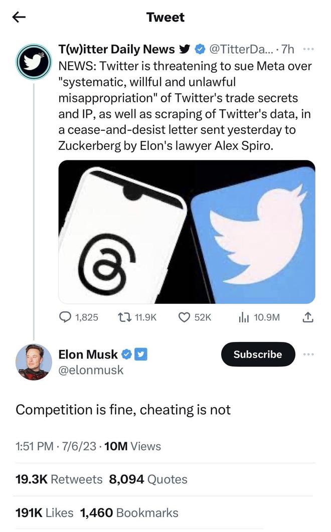Click the reply icon with 1,825 replies
The width and height of the screenshot is (331, 532).
pyautogui.click(x=66, y=317)
